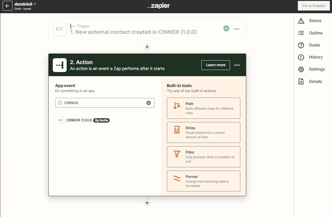
Task: Edit the Zap name pencil icon
Action: click(x=35, y=4)
